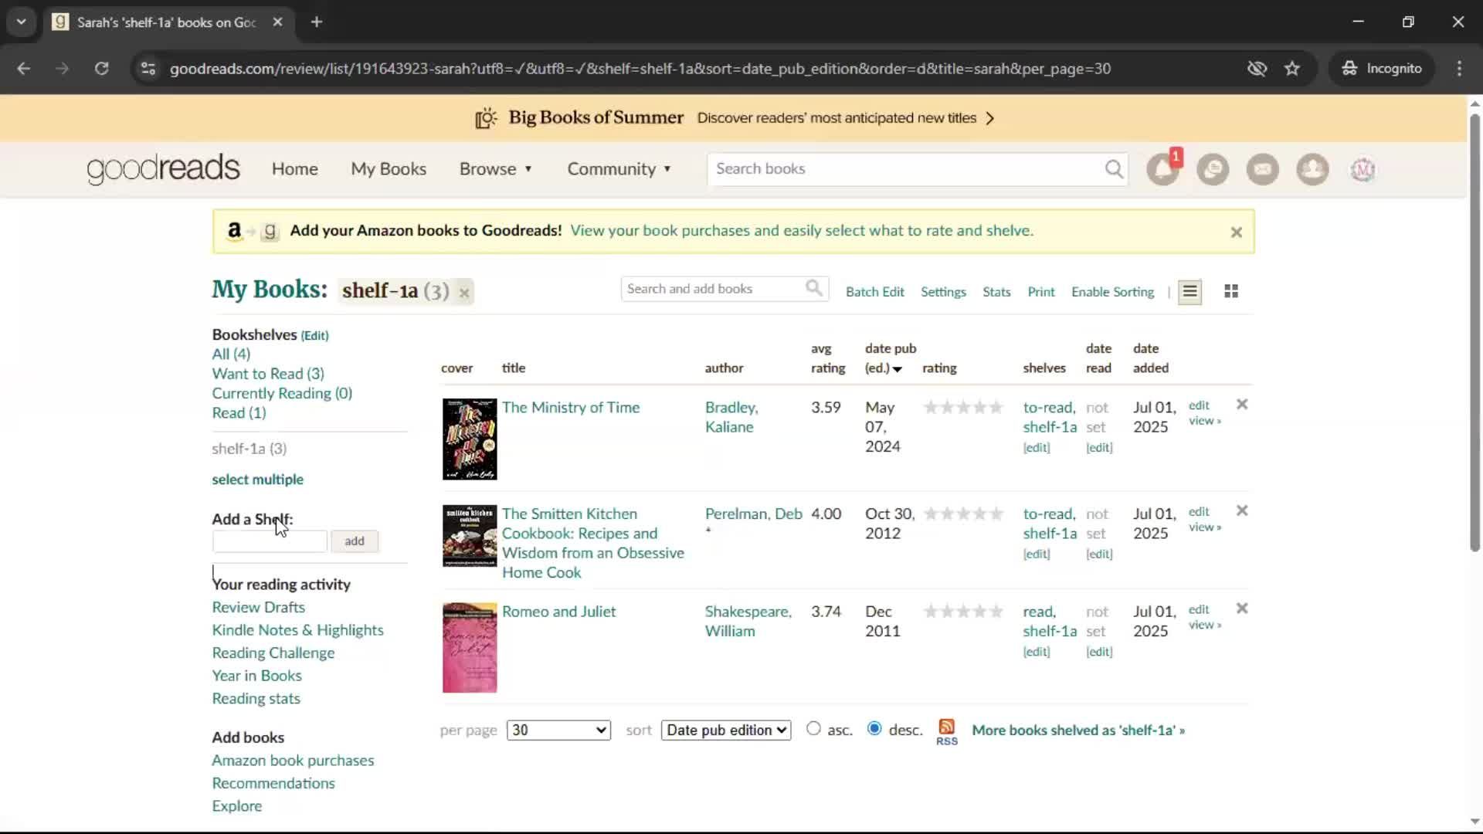Focus the Add a Shelf text field
This screenshot has height=834, width=1483.
[270, 541]
